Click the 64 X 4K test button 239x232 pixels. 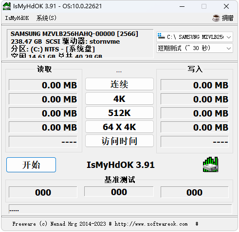point(119,127)
